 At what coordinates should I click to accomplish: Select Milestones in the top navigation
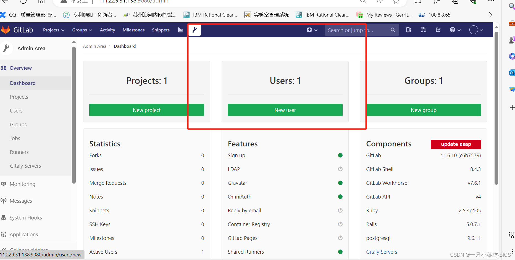pyautogui.click(x=133, y=30)
